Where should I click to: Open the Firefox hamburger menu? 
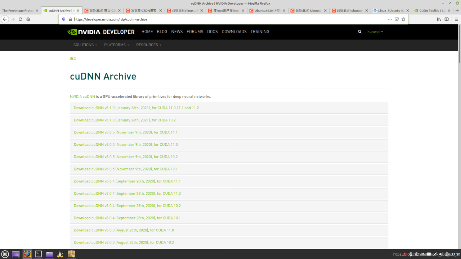(x=457, y=19)
